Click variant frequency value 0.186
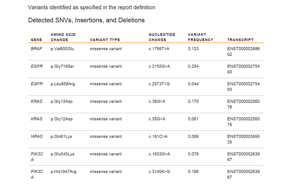 click(x=193, y=172)
